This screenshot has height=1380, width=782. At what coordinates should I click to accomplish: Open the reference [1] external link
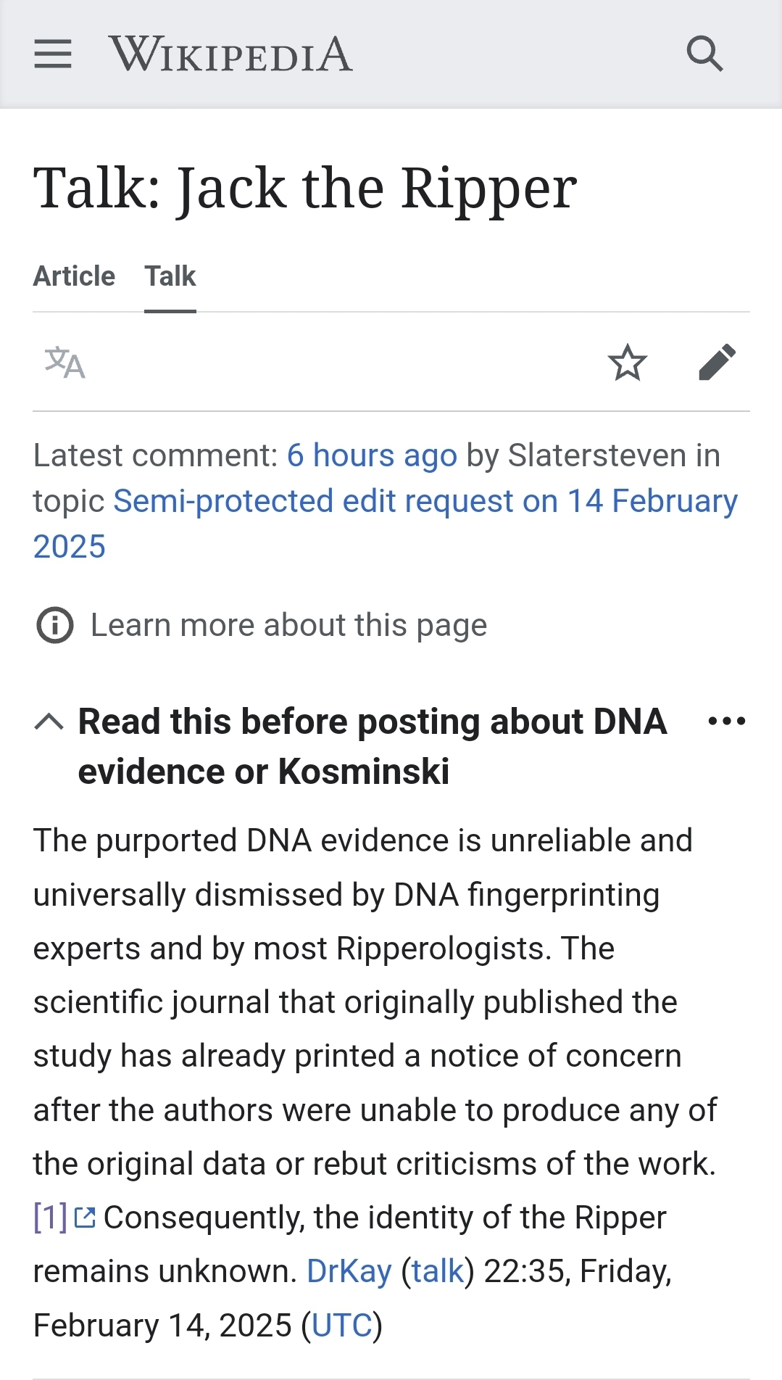coord(50,1218)
